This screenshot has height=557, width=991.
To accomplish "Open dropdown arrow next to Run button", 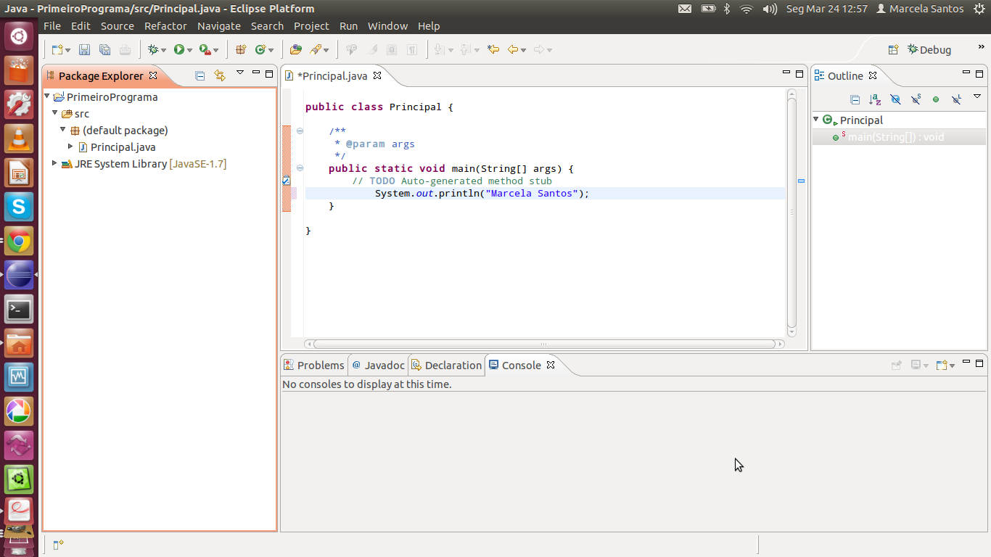I will click(x=190, y=50).
